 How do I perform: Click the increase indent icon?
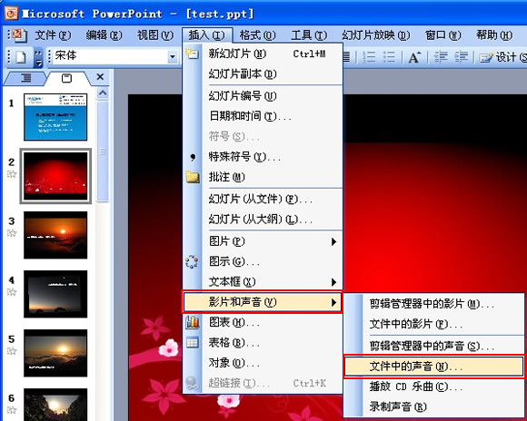[462, 57]
